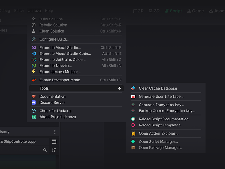Image resolution: width=225 pixels, height=169 pixels.
Task: Open the History panel three-dot options
Action: (55, 132)
